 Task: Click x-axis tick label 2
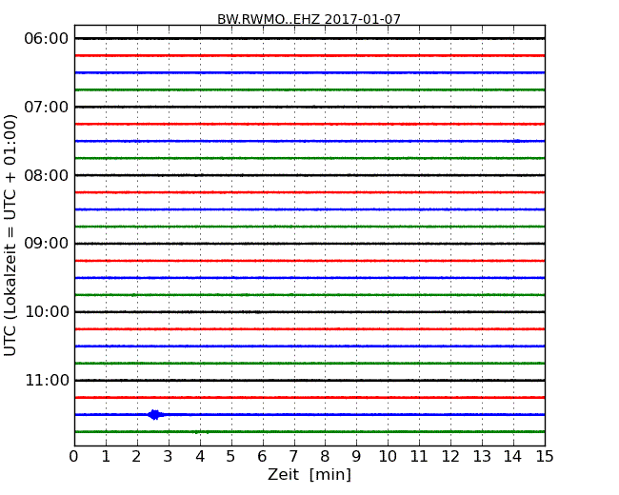click(136, 457)
